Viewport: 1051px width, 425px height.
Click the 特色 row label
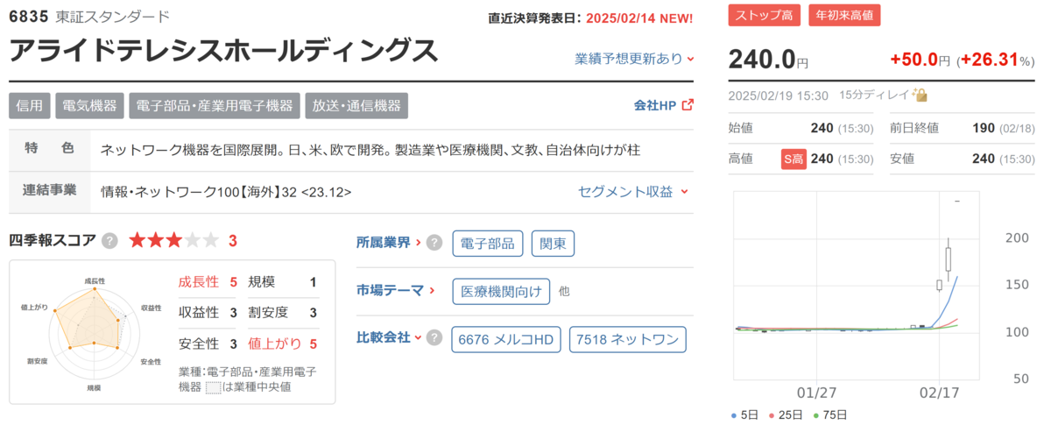[x=50, y=150]
